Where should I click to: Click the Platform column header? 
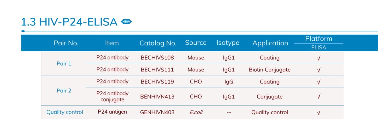click(318, 39)
